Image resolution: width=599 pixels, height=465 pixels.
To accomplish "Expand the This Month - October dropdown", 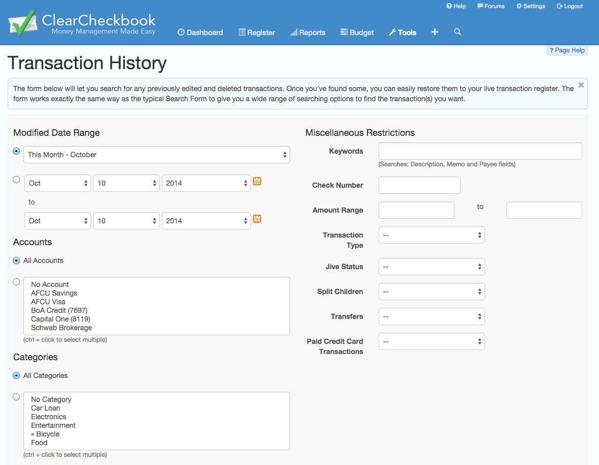I will pyautogui.click(x=157, y=155).
